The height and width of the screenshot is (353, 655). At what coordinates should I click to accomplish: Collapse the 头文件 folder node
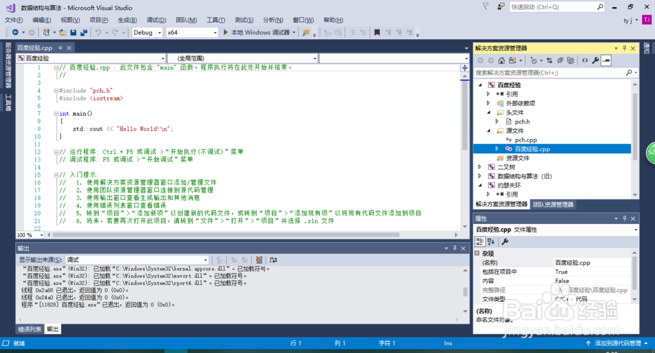click(489, 113)
